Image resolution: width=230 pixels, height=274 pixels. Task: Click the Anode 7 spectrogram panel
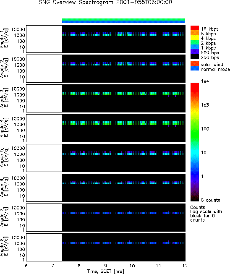[106, 217]
